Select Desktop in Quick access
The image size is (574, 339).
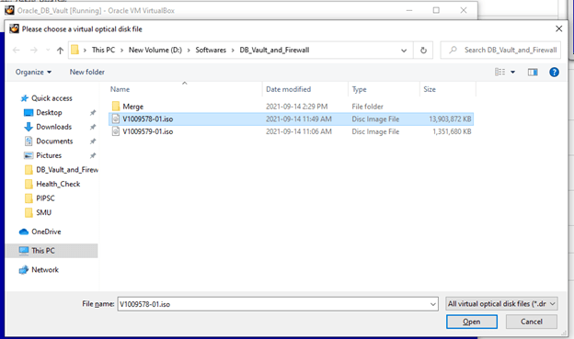pyautogui.click(x=49, y=112)
